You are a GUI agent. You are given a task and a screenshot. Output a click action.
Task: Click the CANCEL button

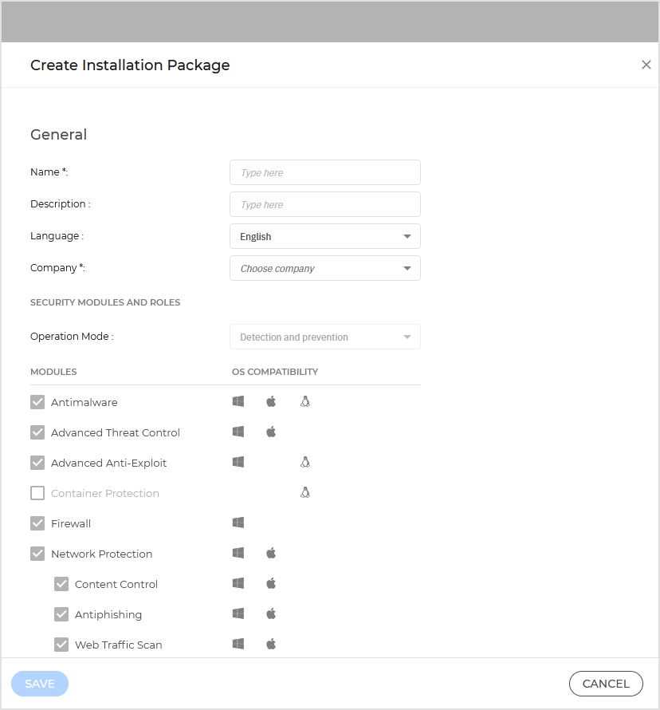click(x=605, y=684)
